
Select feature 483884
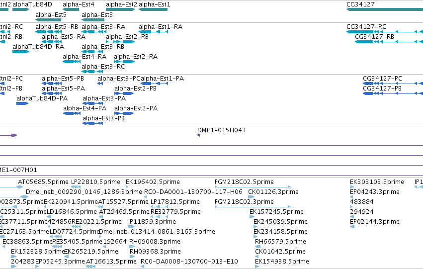tap(352, 207)
